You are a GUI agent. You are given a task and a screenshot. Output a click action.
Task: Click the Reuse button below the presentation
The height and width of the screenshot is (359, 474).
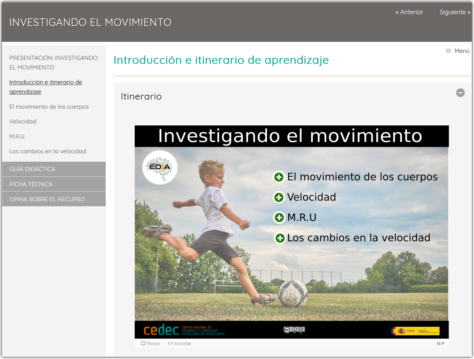tap(150, 344)
